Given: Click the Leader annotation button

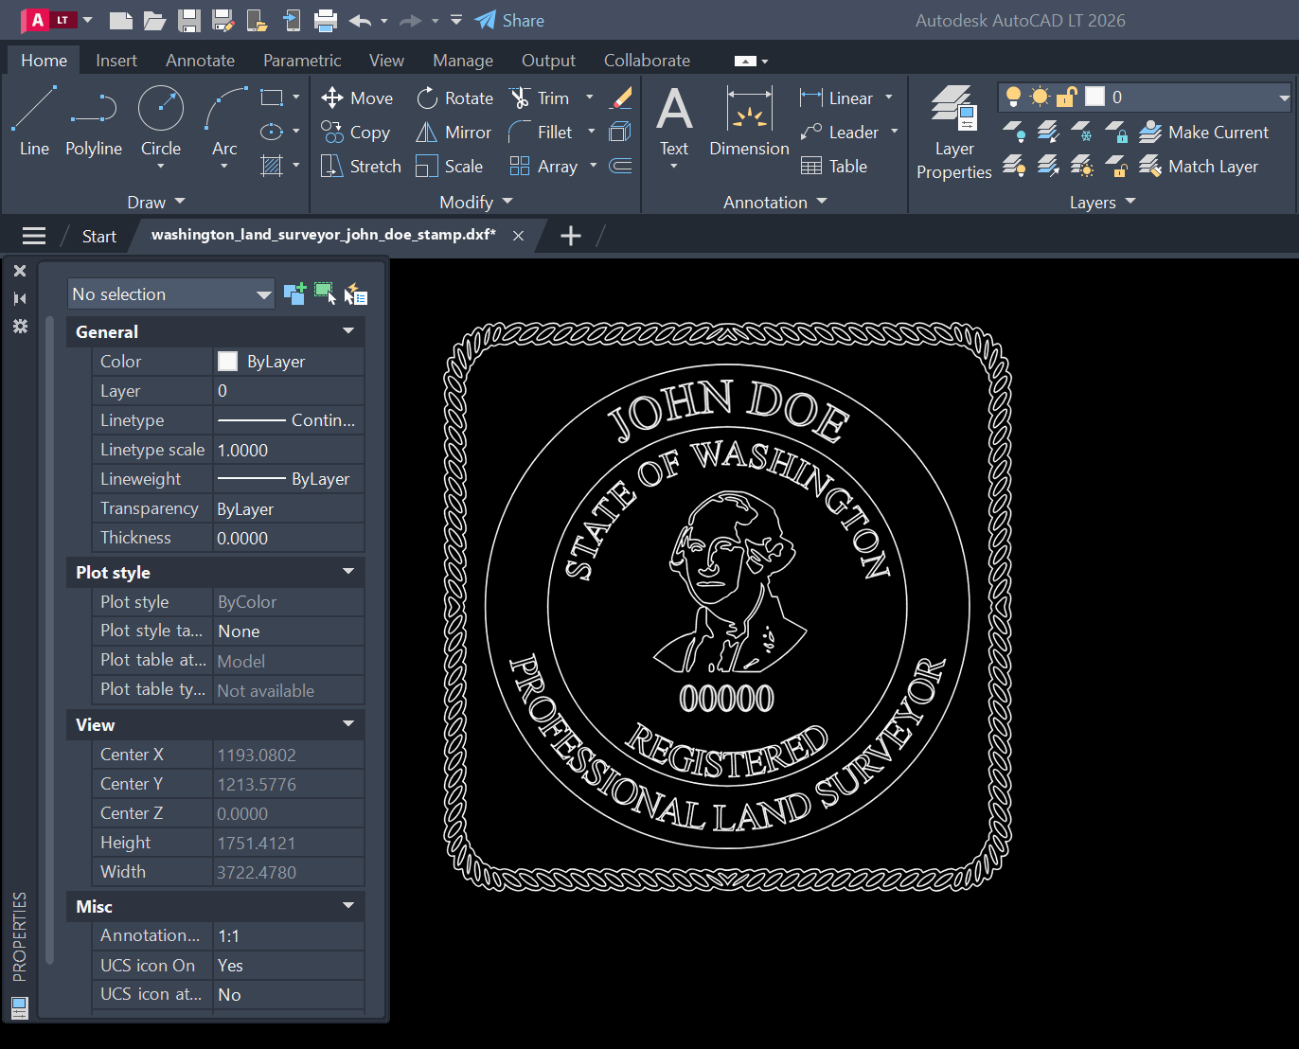Looking at the screenshot, I should pyautogui.click(x=839, y=132).
